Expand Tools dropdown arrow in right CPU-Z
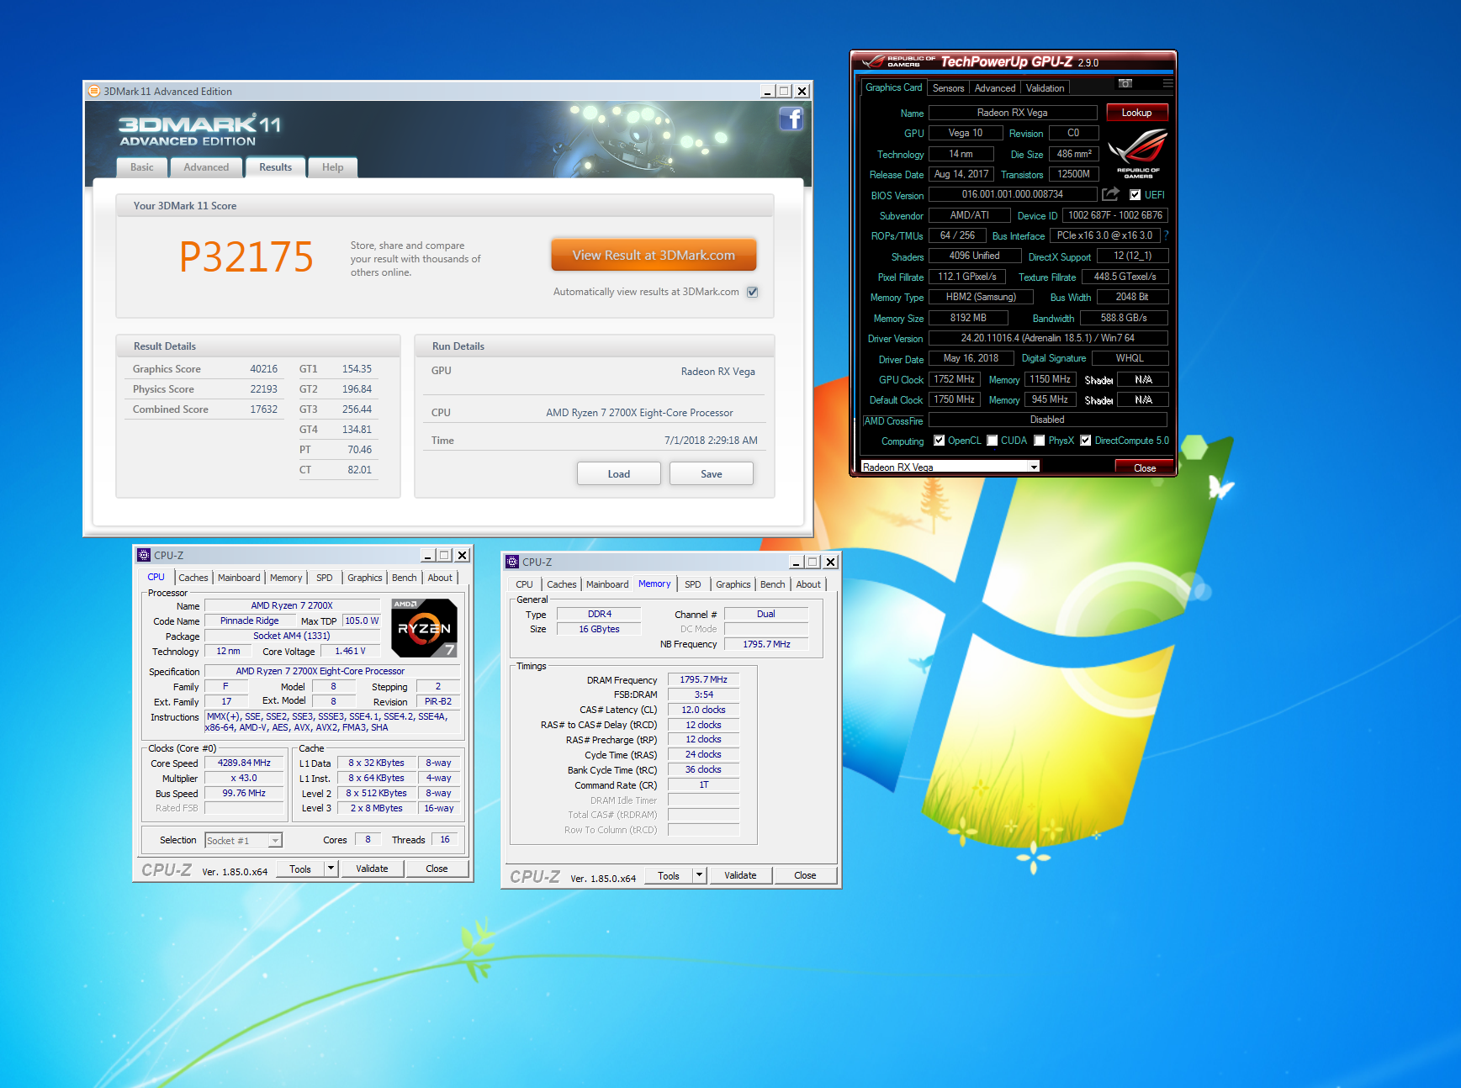The width and height of the screenshot is (1461, 1088). pos(699,874)
